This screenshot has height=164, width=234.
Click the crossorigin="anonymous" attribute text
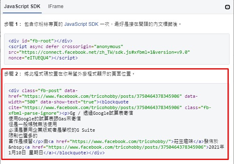pos(92,46)
